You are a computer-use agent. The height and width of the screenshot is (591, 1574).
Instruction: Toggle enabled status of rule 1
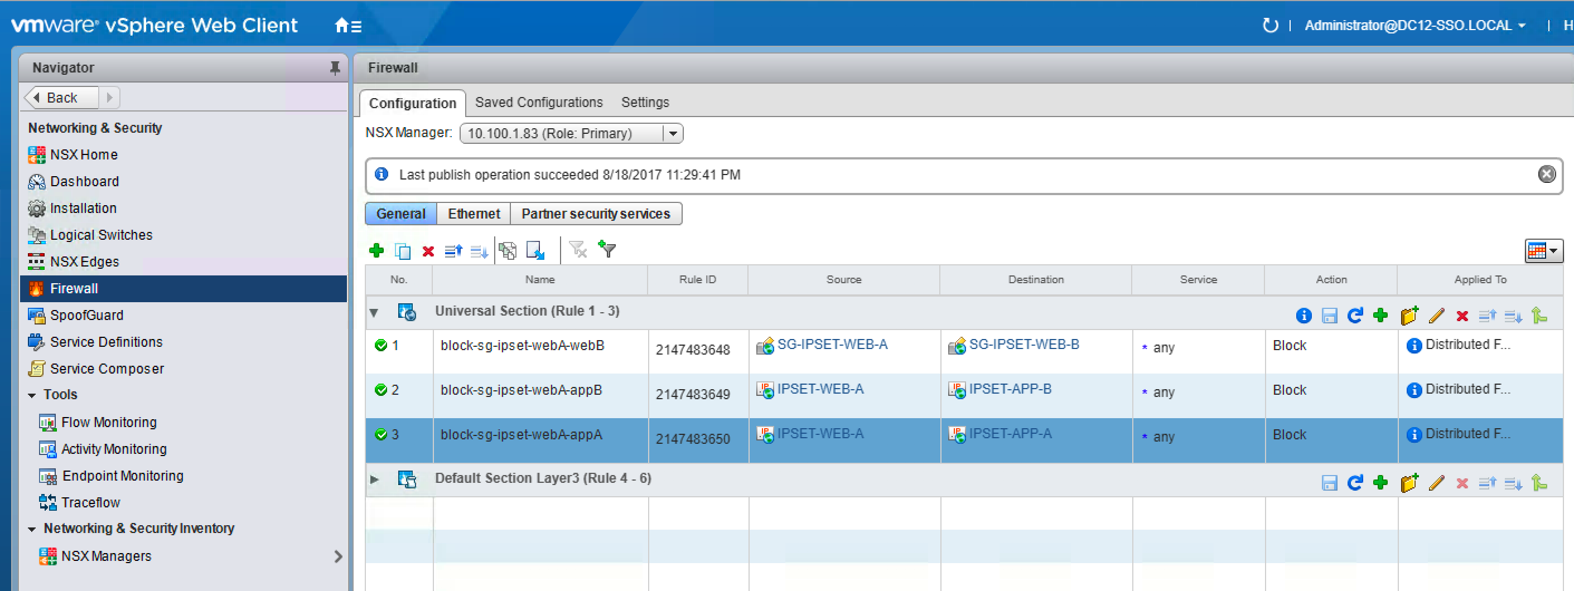[380, 346]
